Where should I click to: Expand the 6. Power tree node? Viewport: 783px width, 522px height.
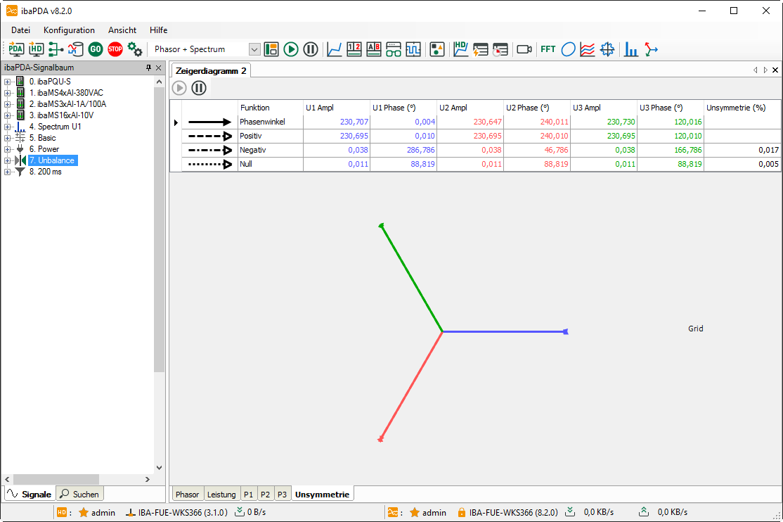tap(7, 149)
